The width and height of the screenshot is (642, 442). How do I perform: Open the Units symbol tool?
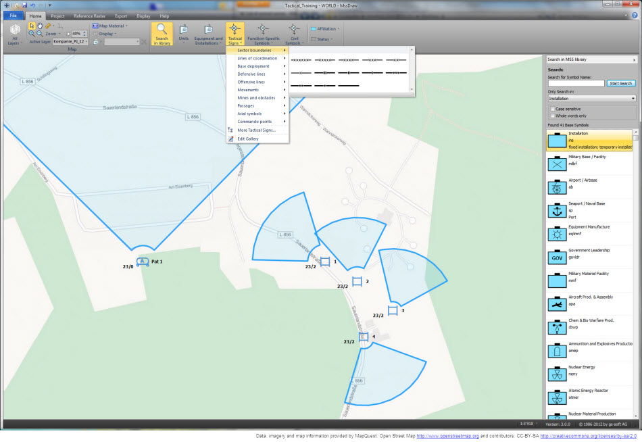183,32
